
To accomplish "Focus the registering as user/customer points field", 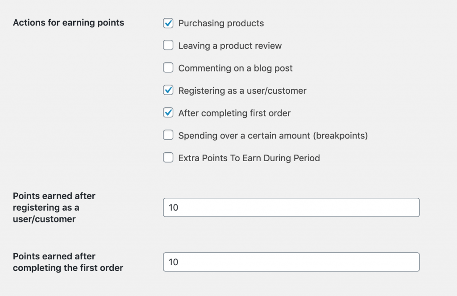I will [291, 207].
